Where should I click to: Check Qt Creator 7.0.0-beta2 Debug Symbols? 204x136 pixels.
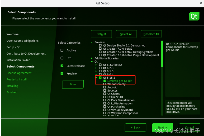click(100, 52)
